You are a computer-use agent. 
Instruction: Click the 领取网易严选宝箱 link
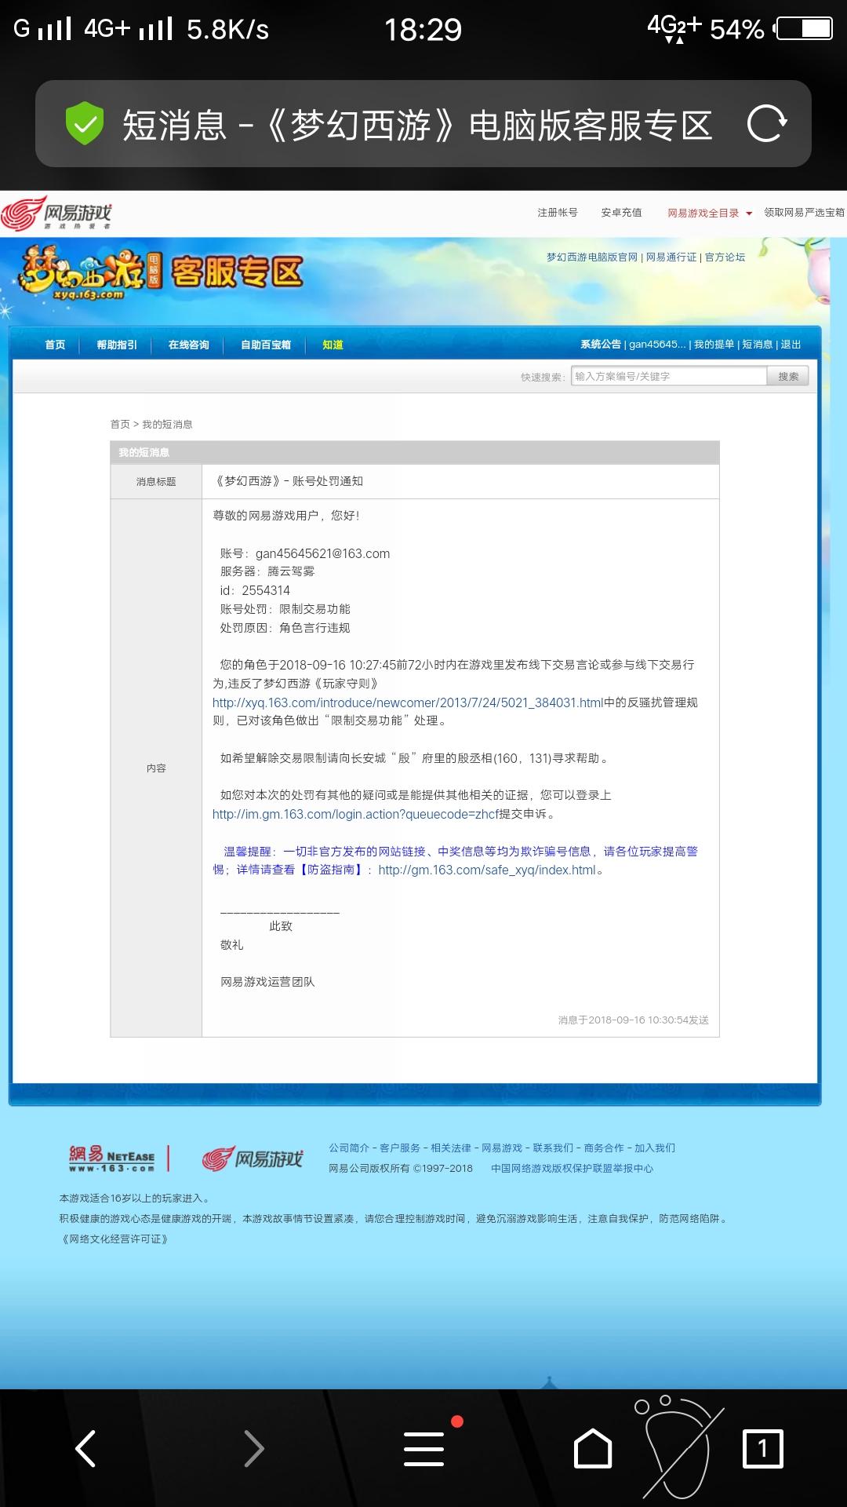tap(805, 213)
